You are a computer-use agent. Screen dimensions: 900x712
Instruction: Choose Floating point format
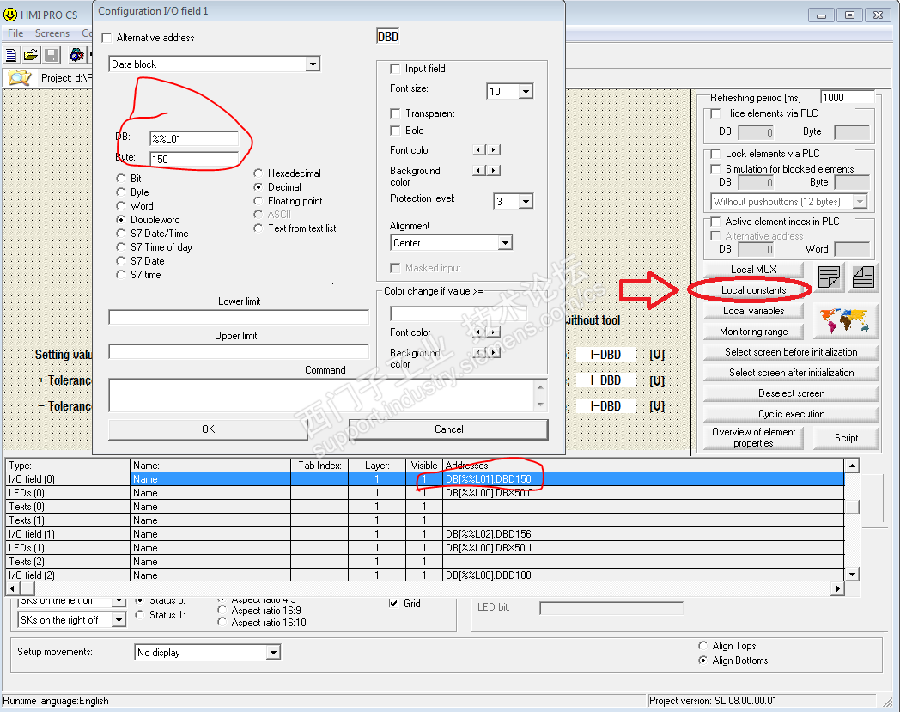(x=258, y=201)
